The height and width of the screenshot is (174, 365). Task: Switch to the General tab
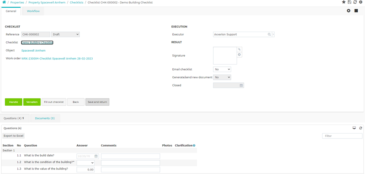11,11
